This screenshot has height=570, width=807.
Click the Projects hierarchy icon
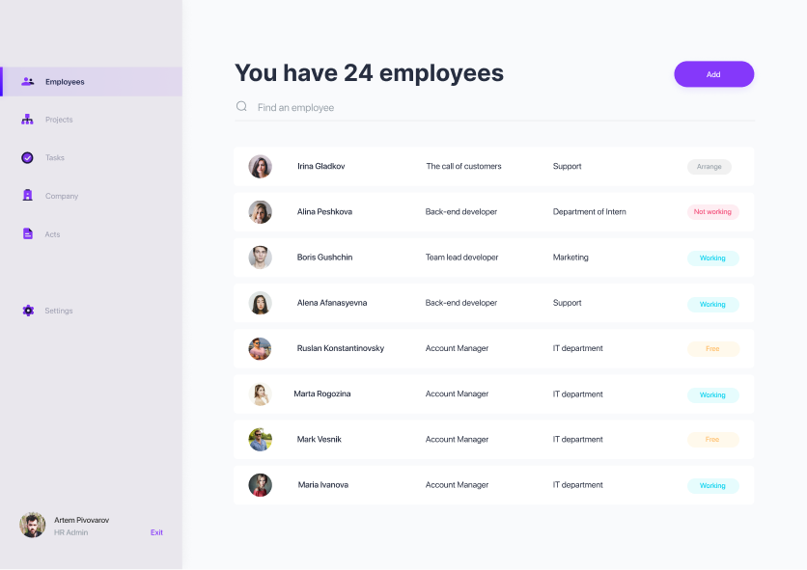coord(27,120)
